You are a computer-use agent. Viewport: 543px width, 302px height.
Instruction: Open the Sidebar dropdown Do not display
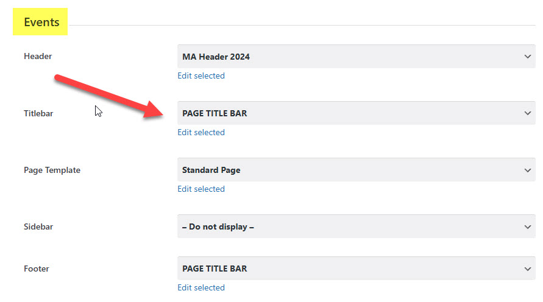(357, 226)
